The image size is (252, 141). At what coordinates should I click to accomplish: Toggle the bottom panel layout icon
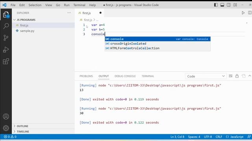(222, 5)
